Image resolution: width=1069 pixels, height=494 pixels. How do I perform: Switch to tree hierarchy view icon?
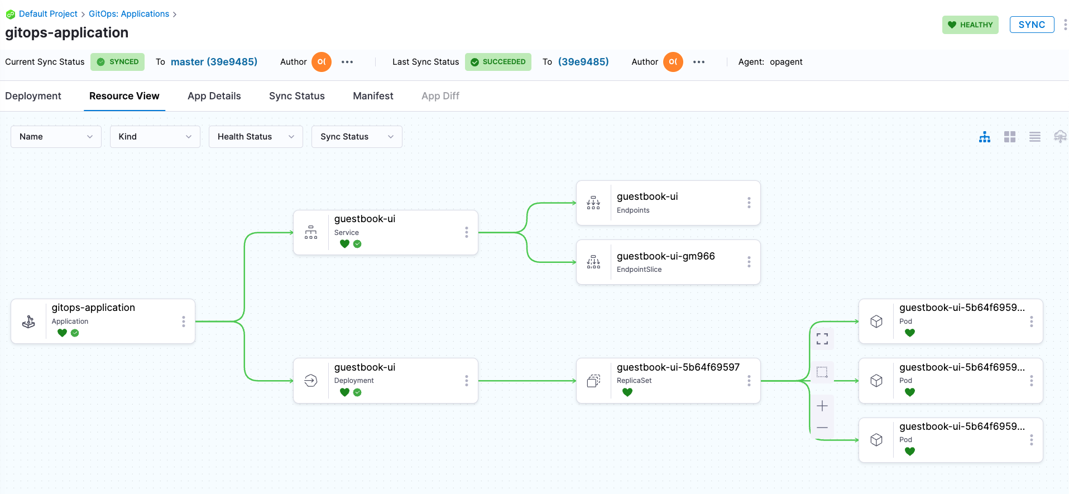coord(985,137)
